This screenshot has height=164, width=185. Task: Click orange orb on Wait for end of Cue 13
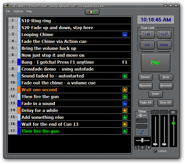click(125, 124)
